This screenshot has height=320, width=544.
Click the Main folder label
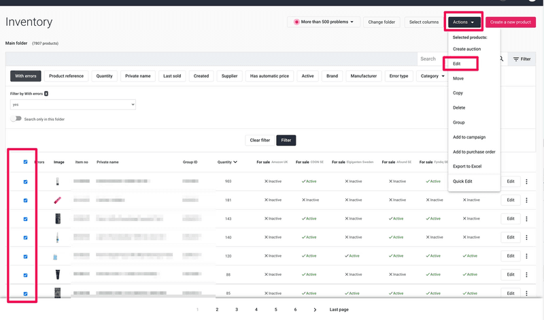pos(16,43)
